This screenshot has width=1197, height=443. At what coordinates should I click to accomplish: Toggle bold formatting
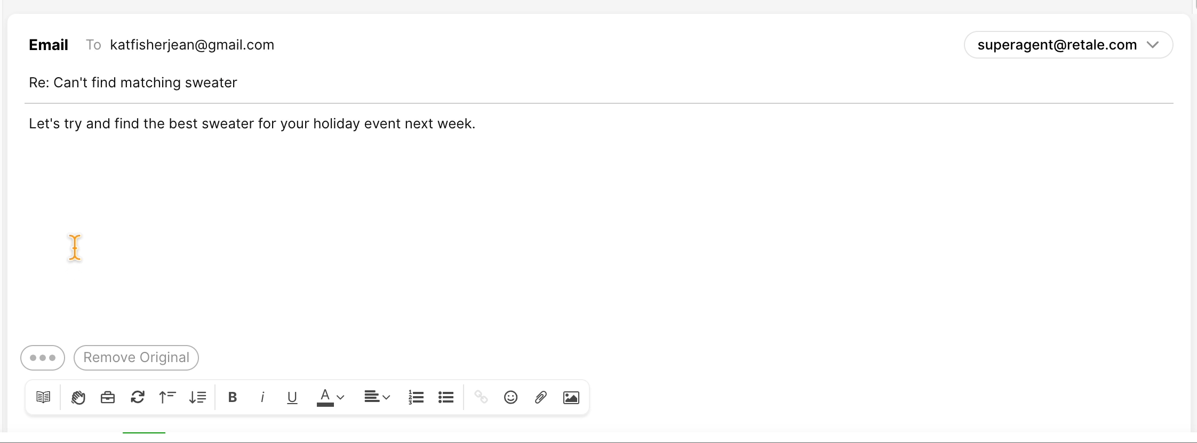tap(233, 397)
